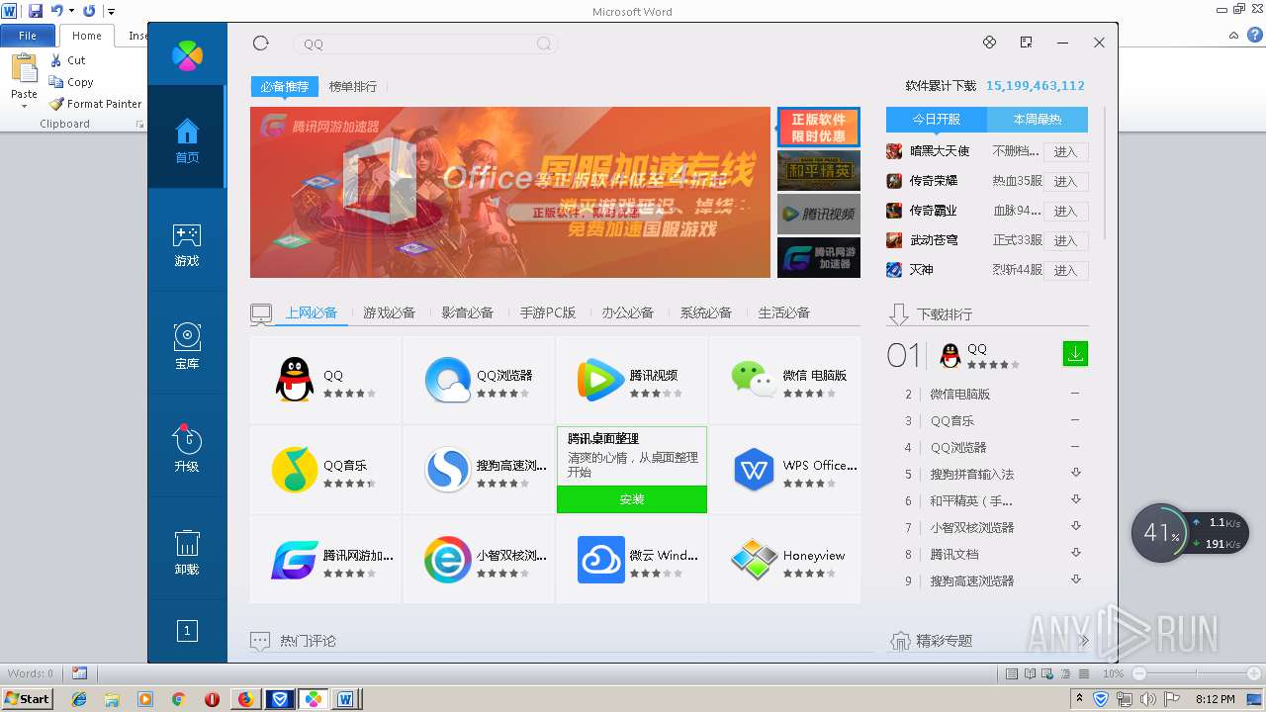Click 进入 button for 传奇荣耀
The width and height of the screenshot is (1266, 712).
click(x=1065, y=182)
